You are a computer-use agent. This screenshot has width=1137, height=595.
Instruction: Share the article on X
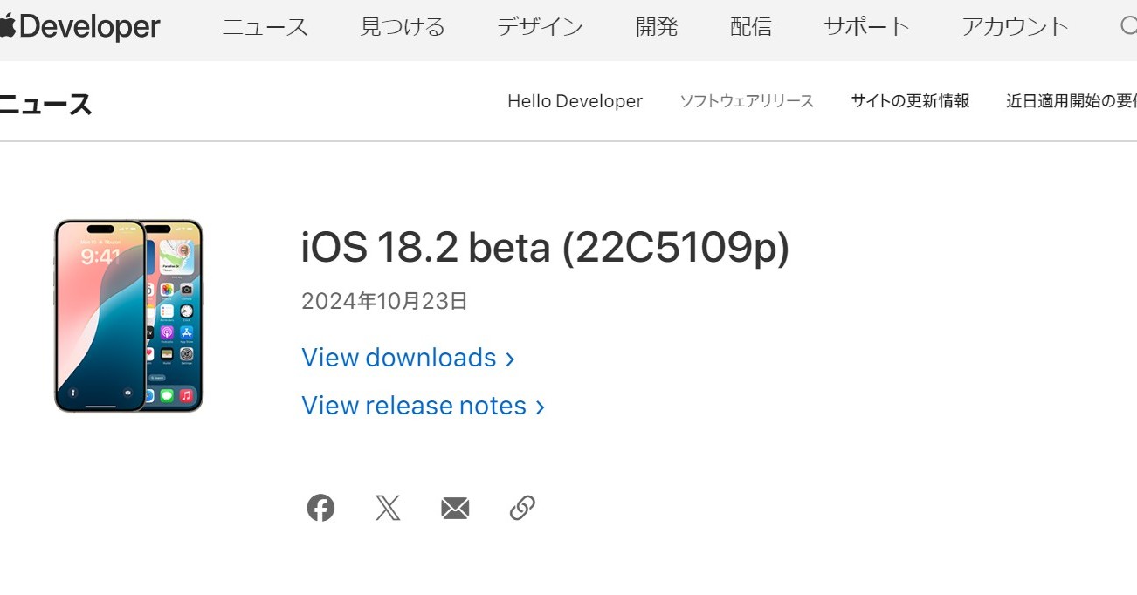pos(388,507)
